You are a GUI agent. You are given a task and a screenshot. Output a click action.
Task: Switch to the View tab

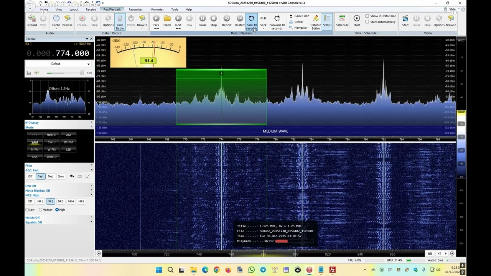click(59, 10)
